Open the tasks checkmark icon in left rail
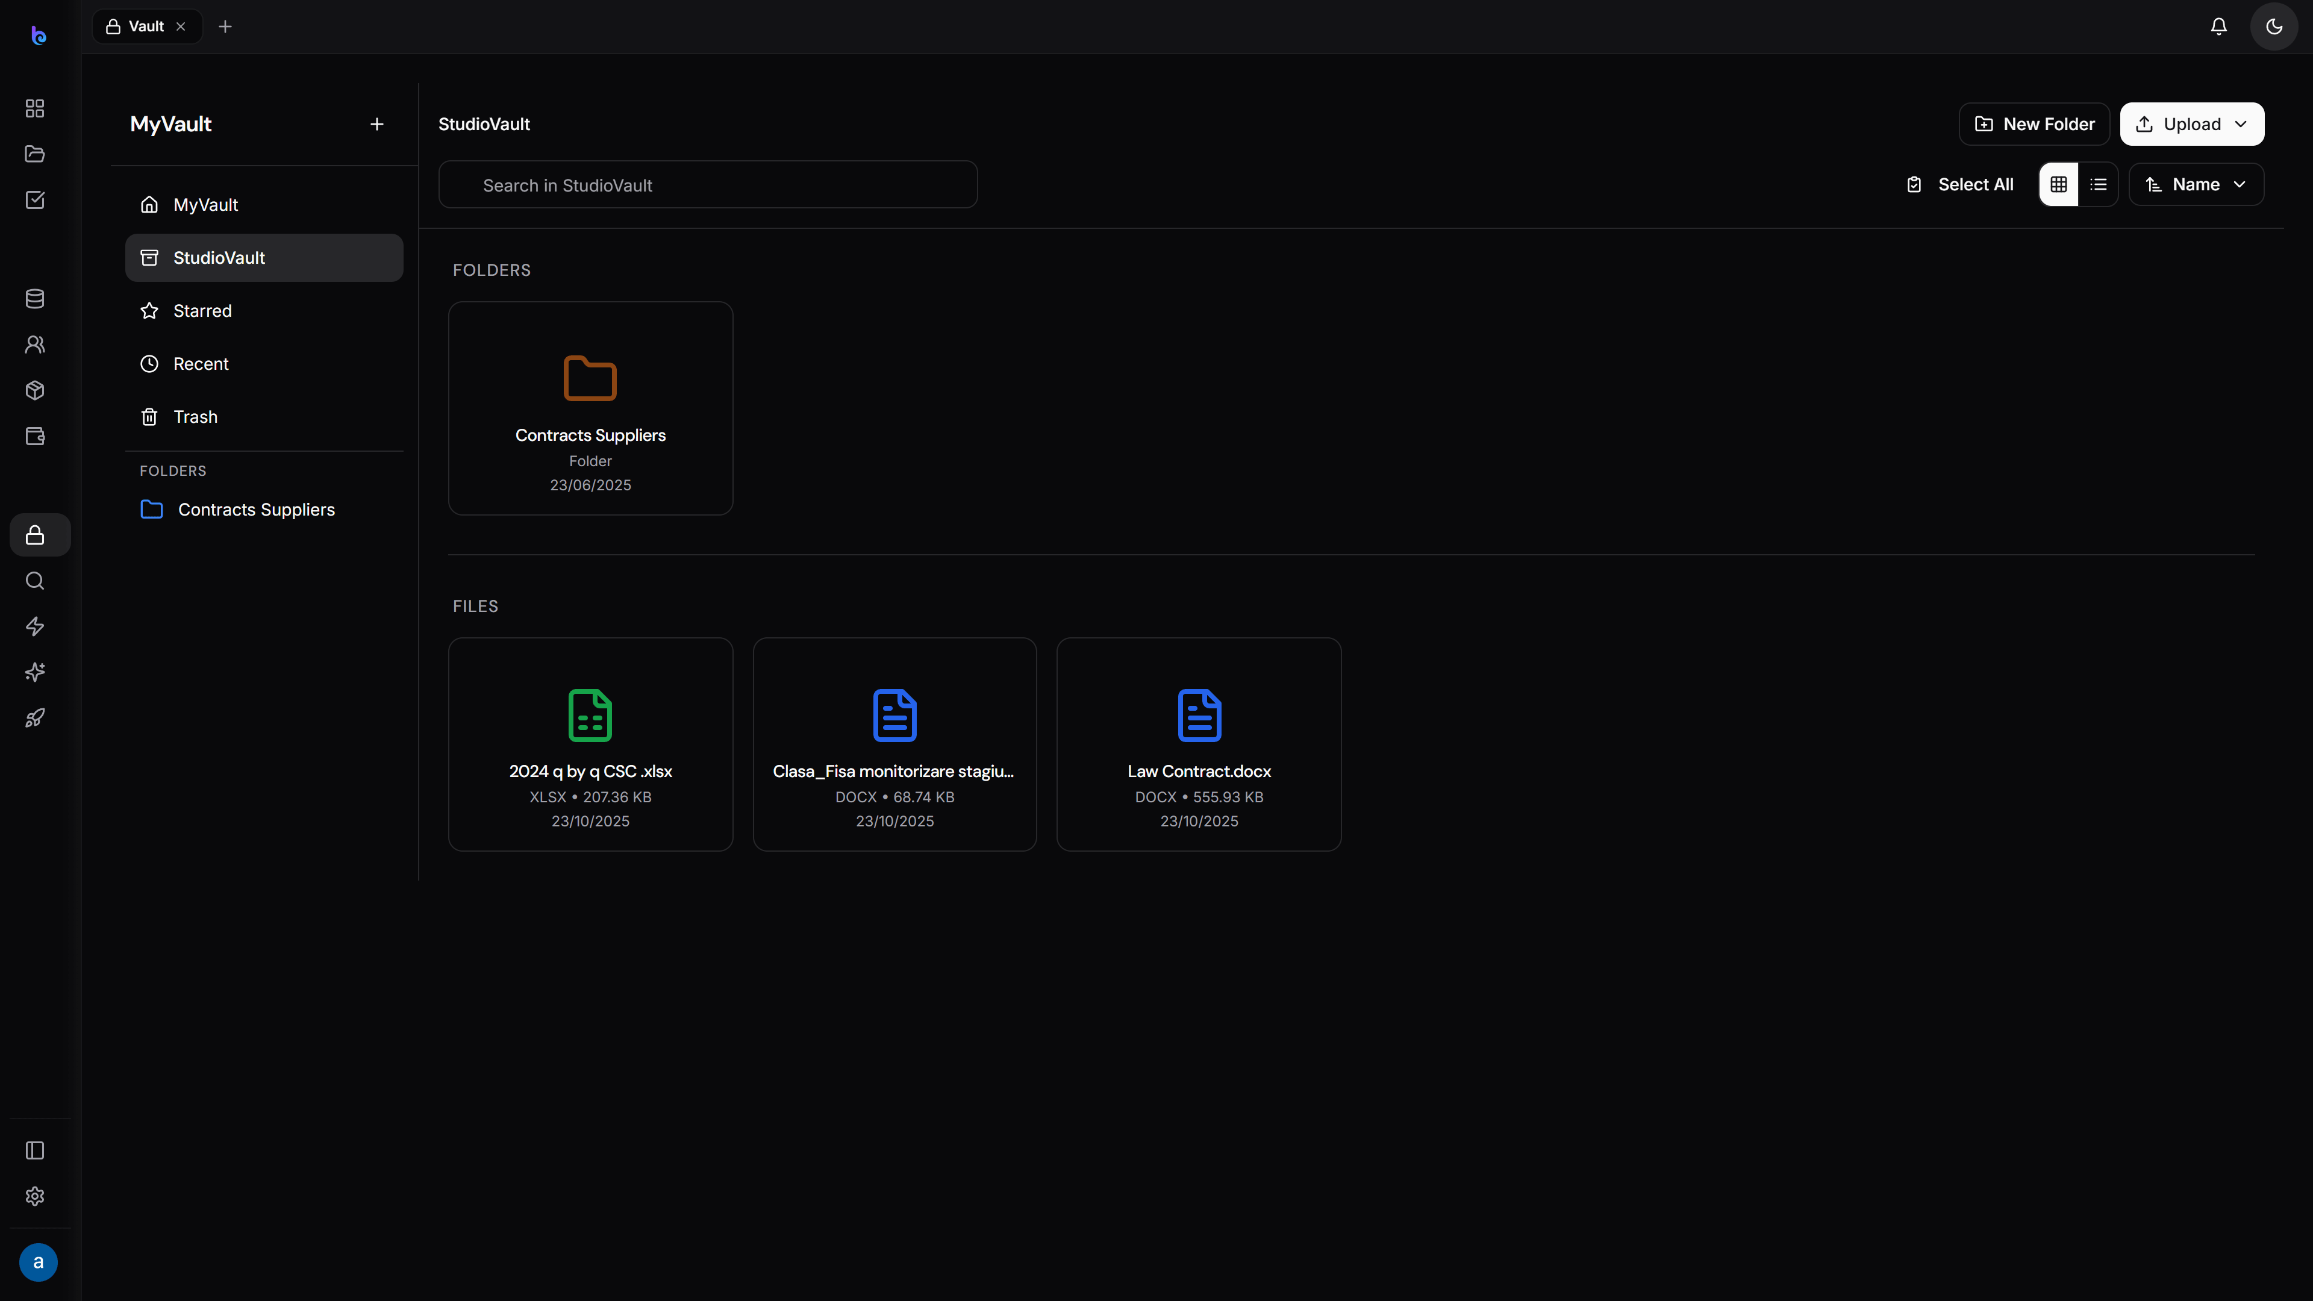Screen dimensions: 2313x1301 tap(35, 200)
